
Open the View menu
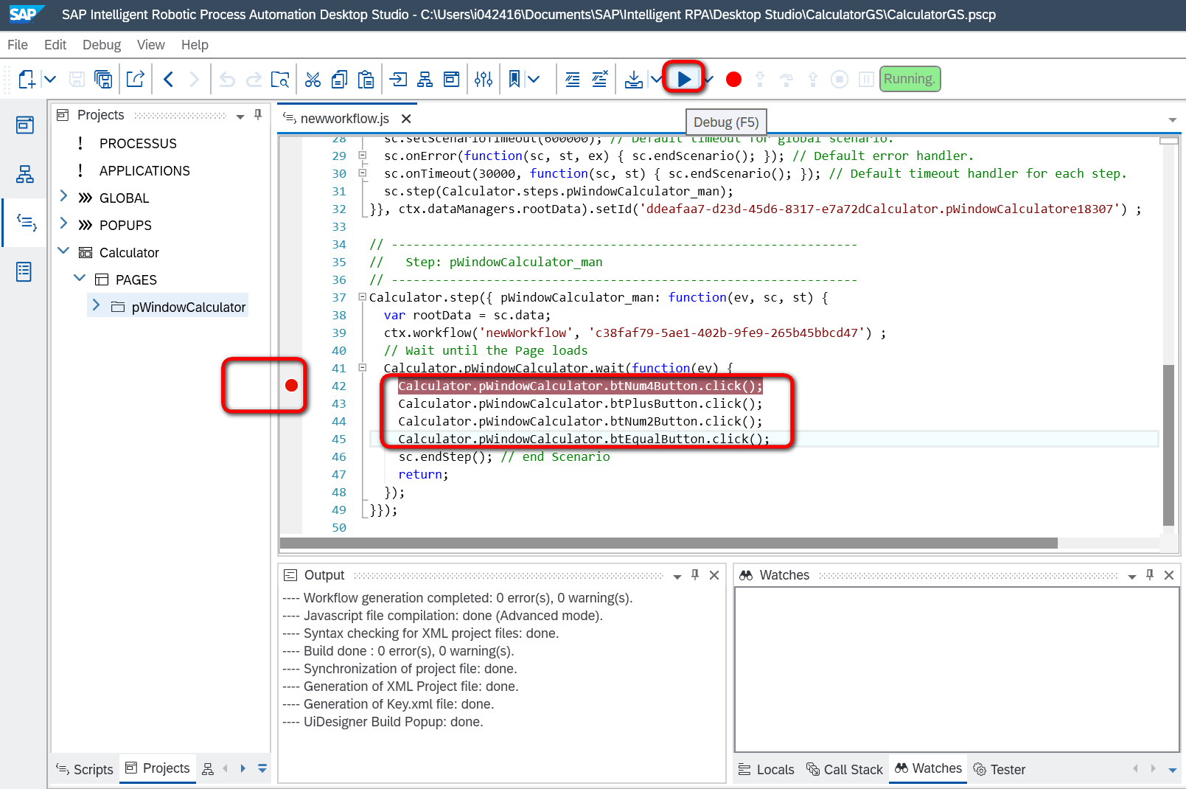pos(151,45)
